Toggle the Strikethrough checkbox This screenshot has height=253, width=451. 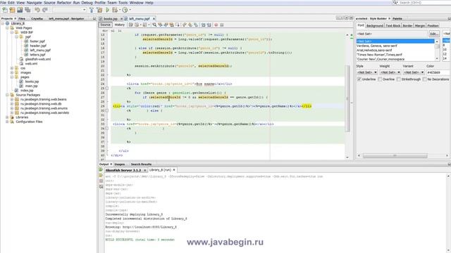point(398,79)
